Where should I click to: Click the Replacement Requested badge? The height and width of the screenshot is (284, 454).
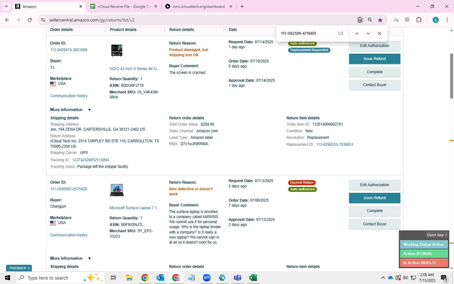[x=309, y=50]
